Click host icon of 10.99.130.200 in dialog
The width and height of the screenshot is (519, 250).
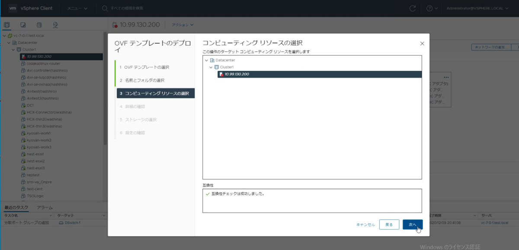click(221, 74)
